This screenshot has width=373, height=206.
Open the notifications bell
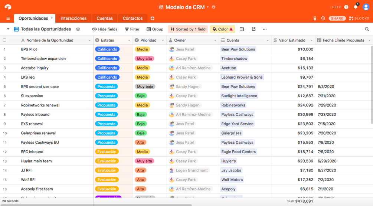(356, 7)
